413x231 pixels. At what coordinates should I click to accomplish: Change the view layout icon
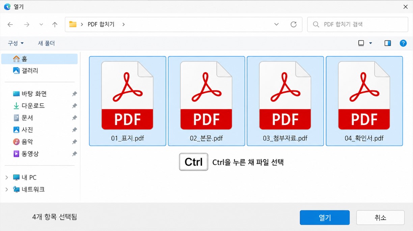pos(361,43)
